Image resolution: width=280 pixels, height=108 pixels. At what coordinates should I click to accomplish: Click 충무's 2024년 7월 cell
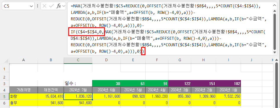click(78, 103)
